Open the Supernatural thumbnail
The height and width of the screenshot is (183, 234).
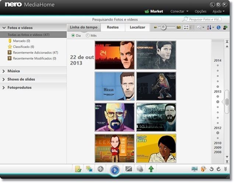click(156, 55)
